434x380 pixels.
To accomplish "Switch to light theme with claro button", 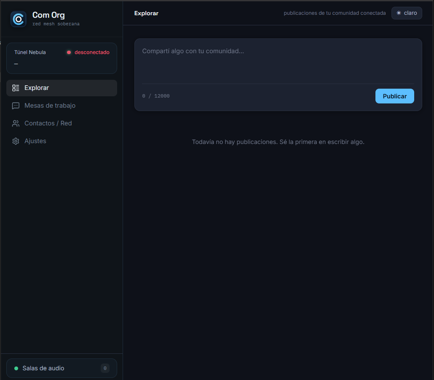I will click(x=407, y=13).
